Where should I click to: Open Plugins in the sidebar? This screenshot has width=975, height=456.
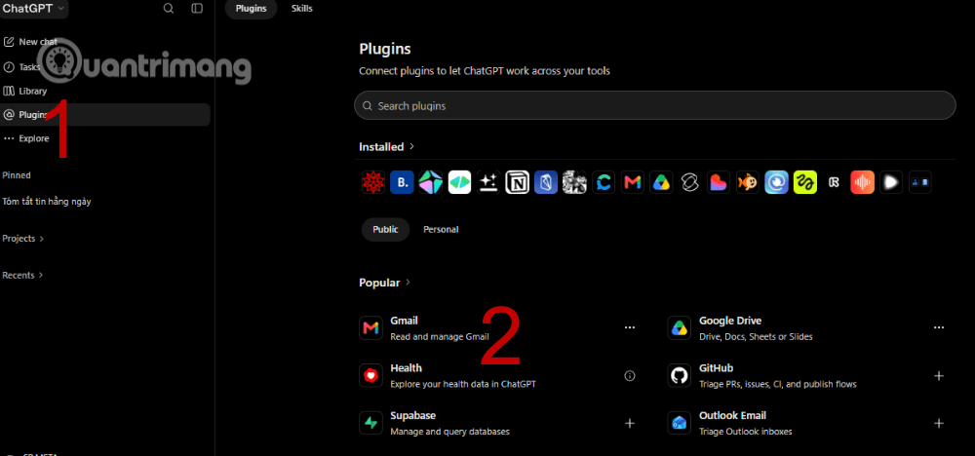pos(105,115)
